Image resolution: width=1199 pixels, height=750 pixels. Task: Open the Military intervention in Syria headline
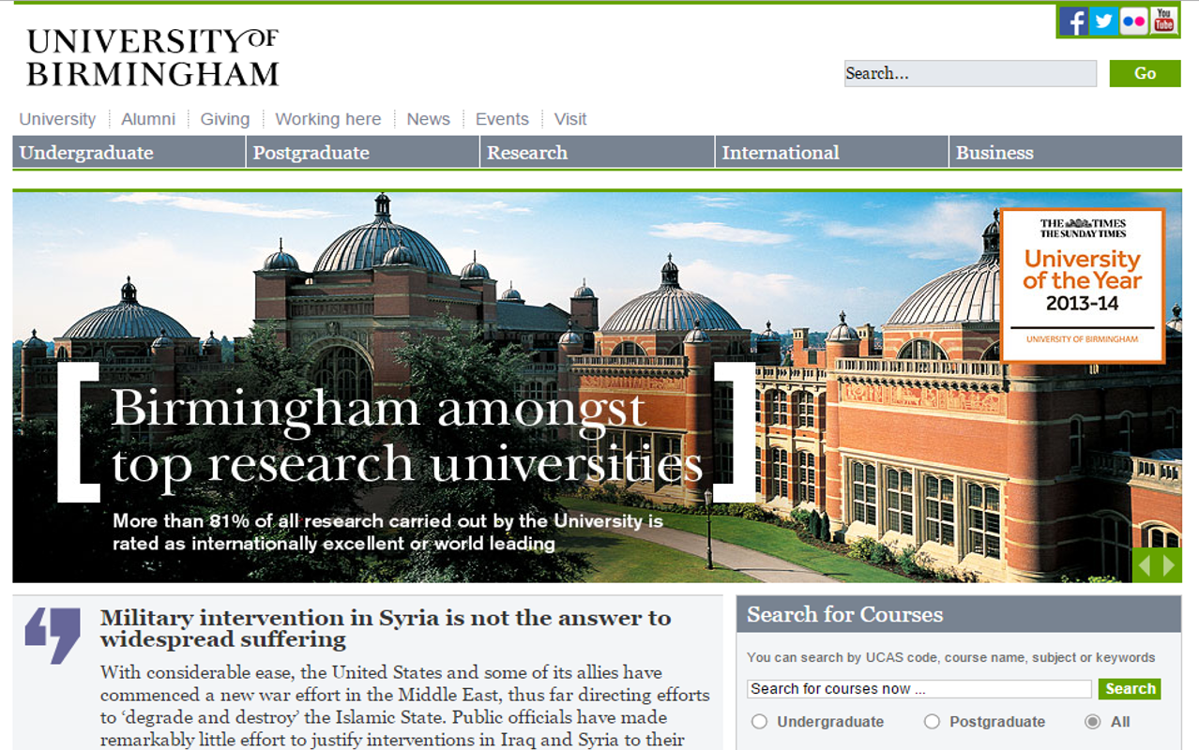[386, 629]
